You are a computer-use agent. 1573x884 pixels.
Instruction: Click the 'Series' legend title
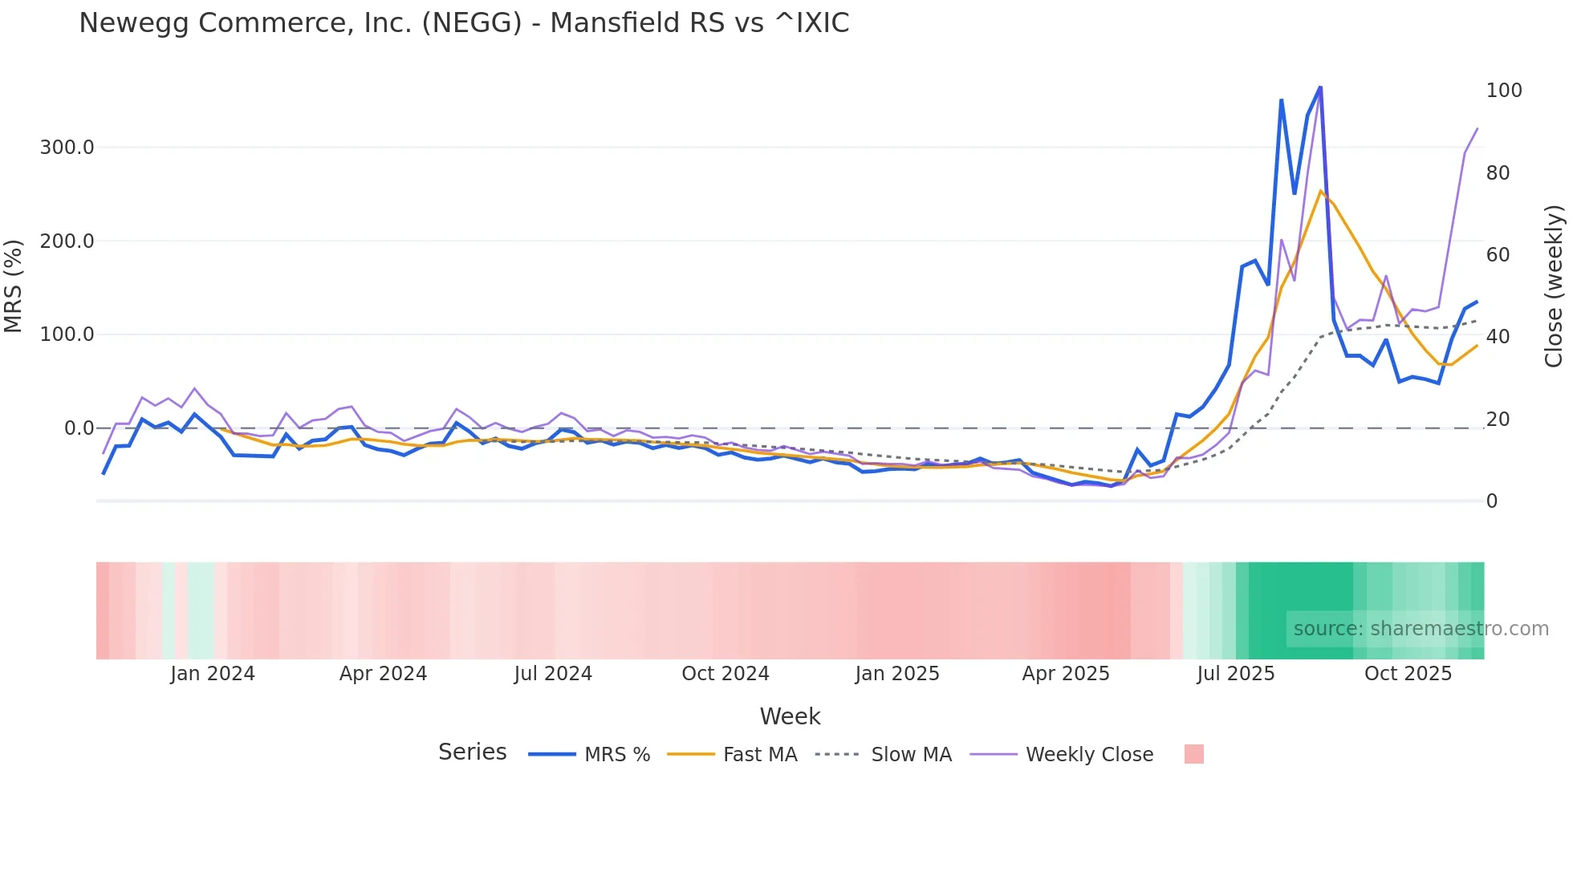pyautogui.click(x=473, y=752)
